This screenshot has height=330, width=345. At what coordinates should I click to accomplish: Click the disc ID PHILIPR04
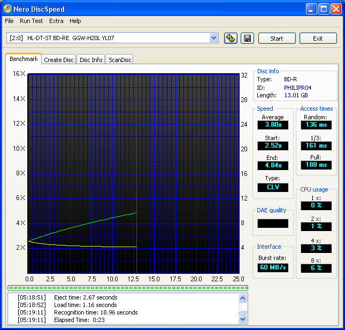[x=297, y=88]
